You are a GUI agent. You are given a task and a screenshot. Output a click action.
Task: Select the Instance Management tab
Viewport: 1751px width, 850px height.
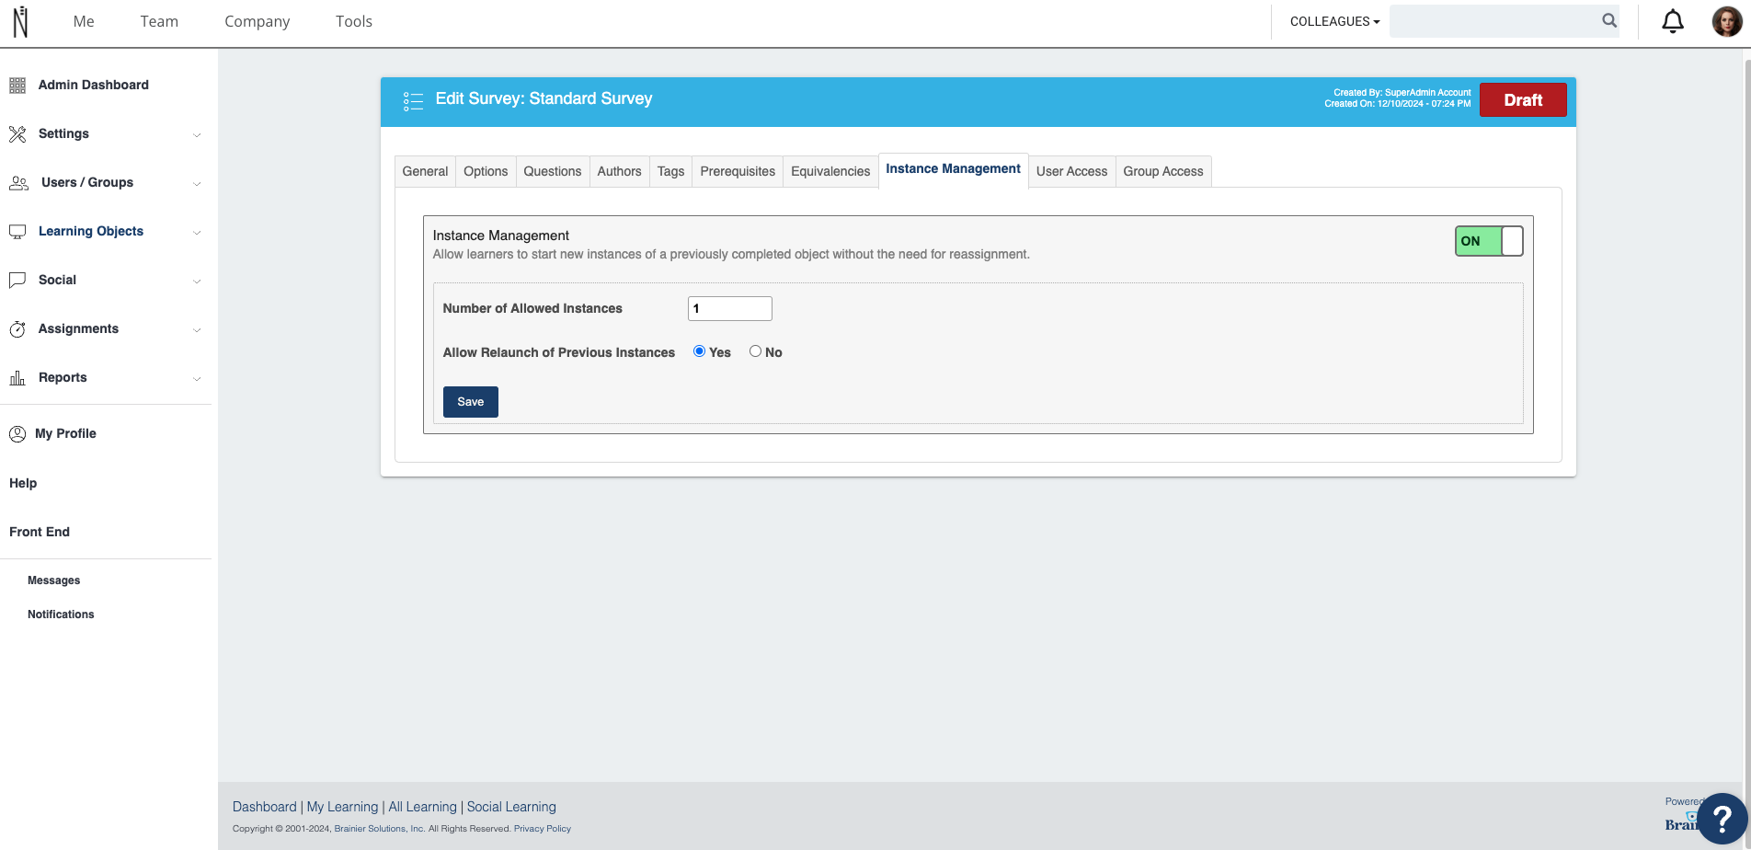pos(954,169)
